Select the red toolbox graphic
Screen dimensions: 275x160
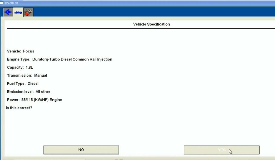(x=28, y=12)
